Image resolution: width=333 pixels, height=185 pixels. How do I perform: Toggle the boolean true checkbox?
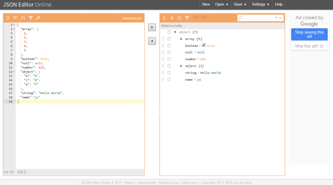[204, 45]
